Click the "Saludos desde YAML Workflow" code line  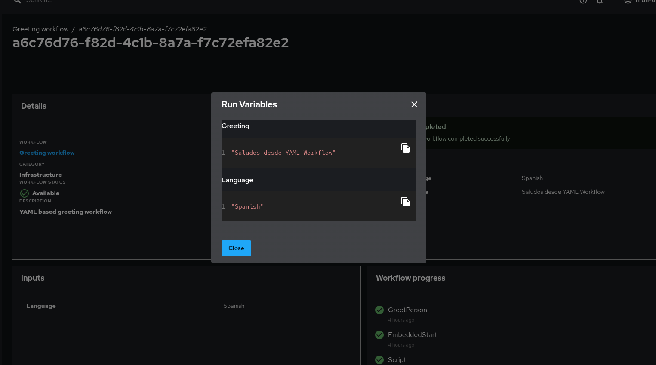tap(283, 153)
